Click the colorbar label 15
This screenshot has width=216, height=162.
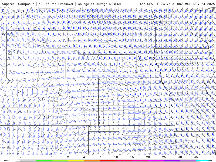132,157
